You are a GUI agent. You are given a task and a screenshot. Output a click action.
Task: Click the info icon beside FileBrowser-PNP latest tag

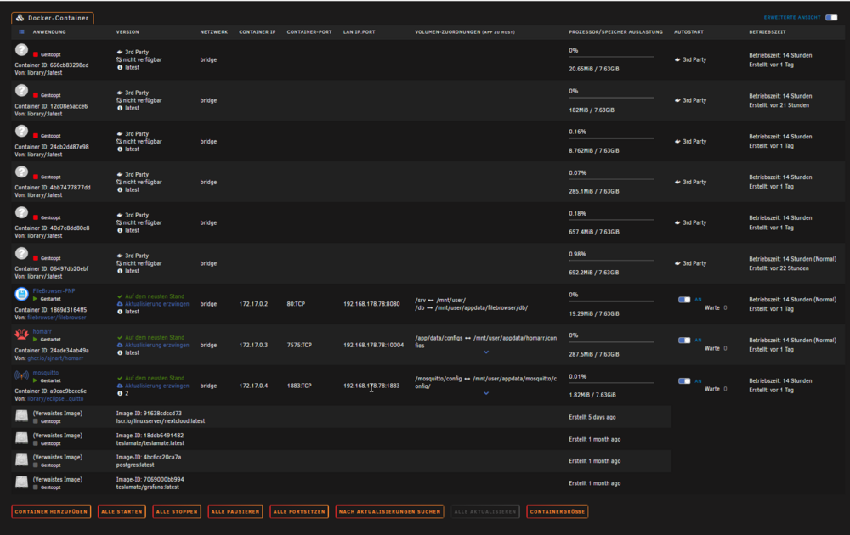(x=120, y=312)
